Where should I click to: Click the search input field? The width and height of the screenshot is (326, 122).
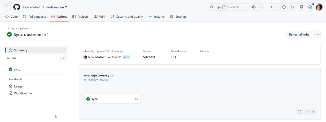(228, 7)
